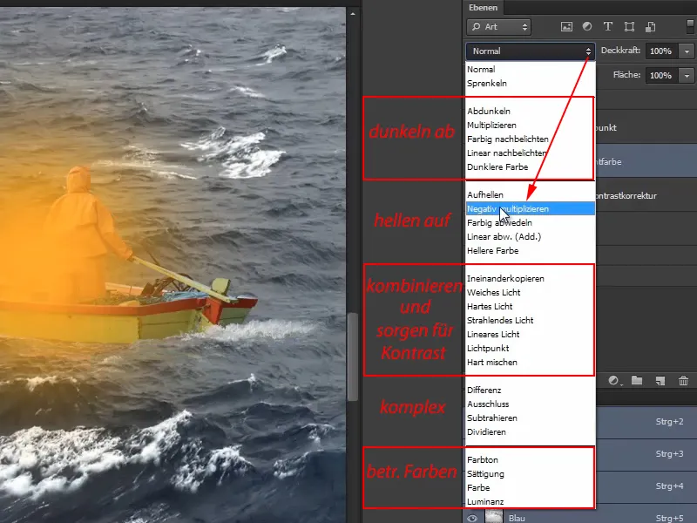Viewport: 697px width, 523px height.
Task: Choose Sprenkeln blend mode
Action: [x=531, y=83]
